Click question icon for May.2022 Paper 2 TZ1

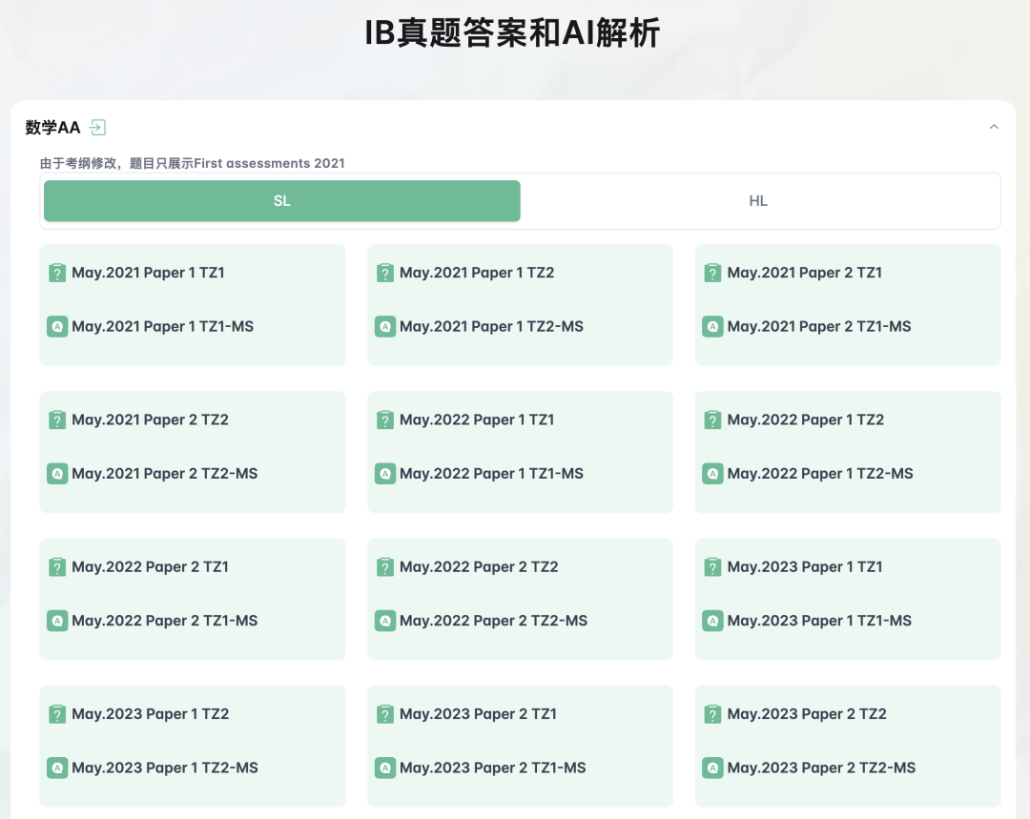pos(57,566)
